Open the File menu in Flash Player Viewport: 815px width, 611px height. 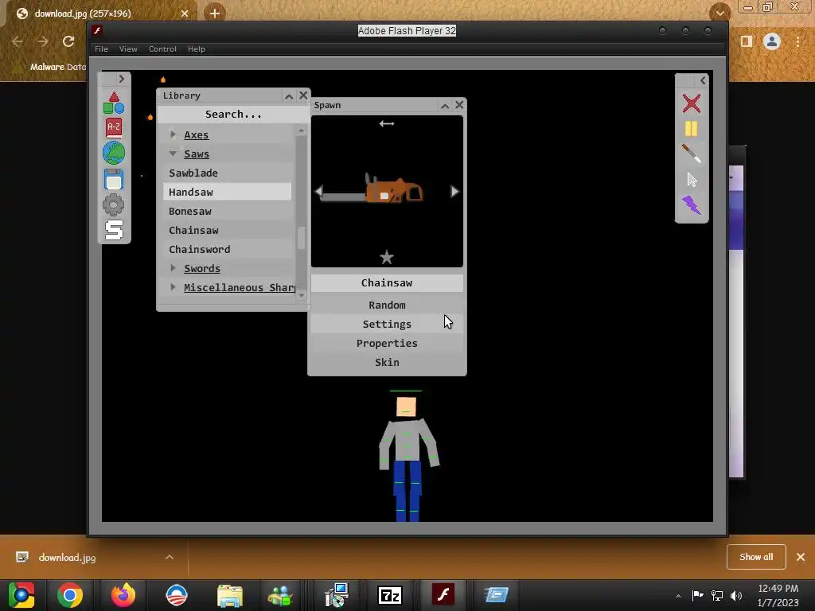click(x=101, y=49)
